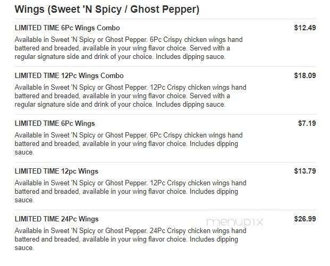The height and width of the screenshot is (266, 330).
Task: Click the $12.49 price
Action: click(x=304, y=28)
